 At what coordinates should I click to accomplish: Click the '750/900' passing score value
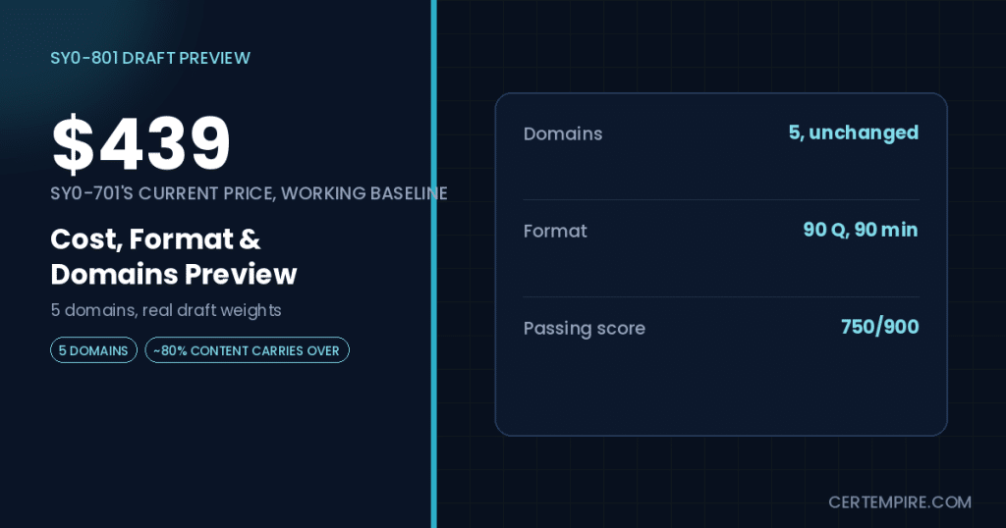879,327
